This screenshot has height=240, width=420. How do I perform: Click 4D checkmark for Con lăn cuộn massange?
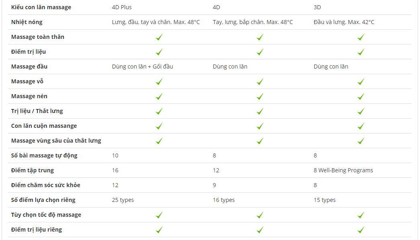pos(260,126)
